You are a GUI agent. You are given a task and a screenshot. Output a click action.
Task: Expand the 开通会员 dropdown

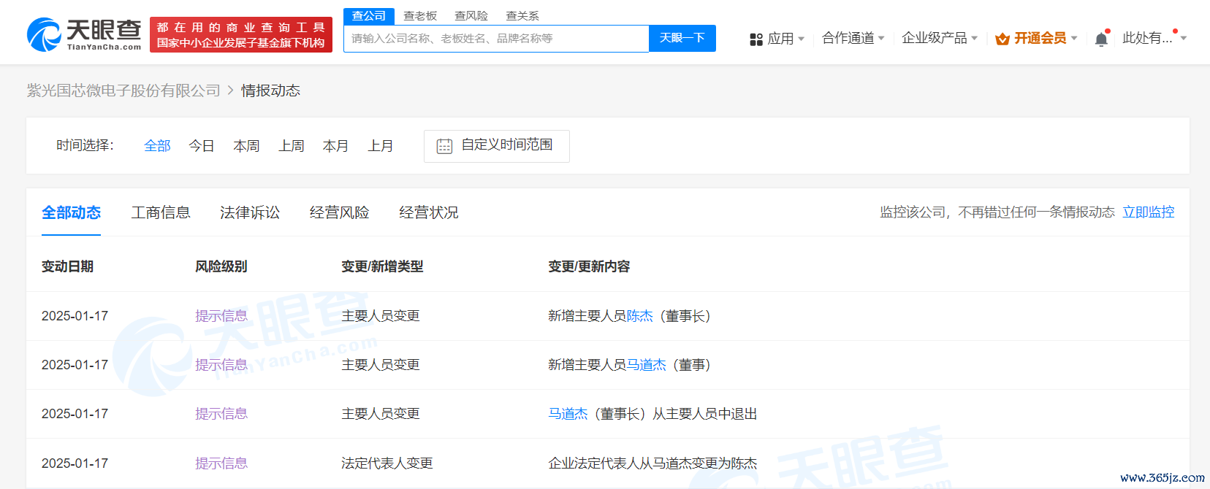click(1074, 38)
